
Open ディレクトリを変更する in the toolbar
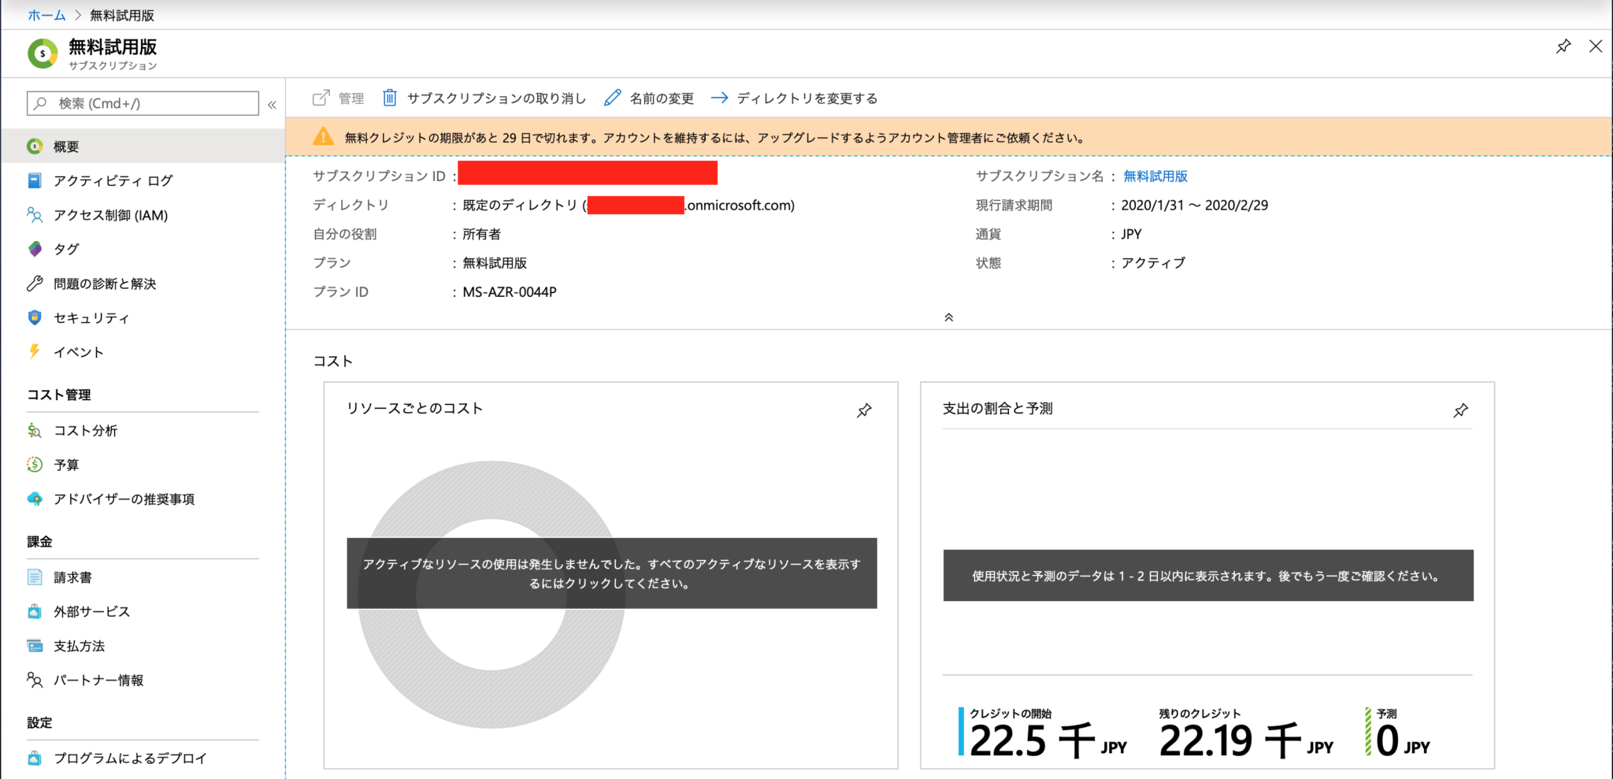[x=806, y=98]
